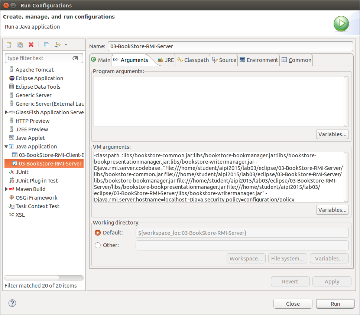Switch to the Main tab
The image size is (360, 315).
coord(101,60)
